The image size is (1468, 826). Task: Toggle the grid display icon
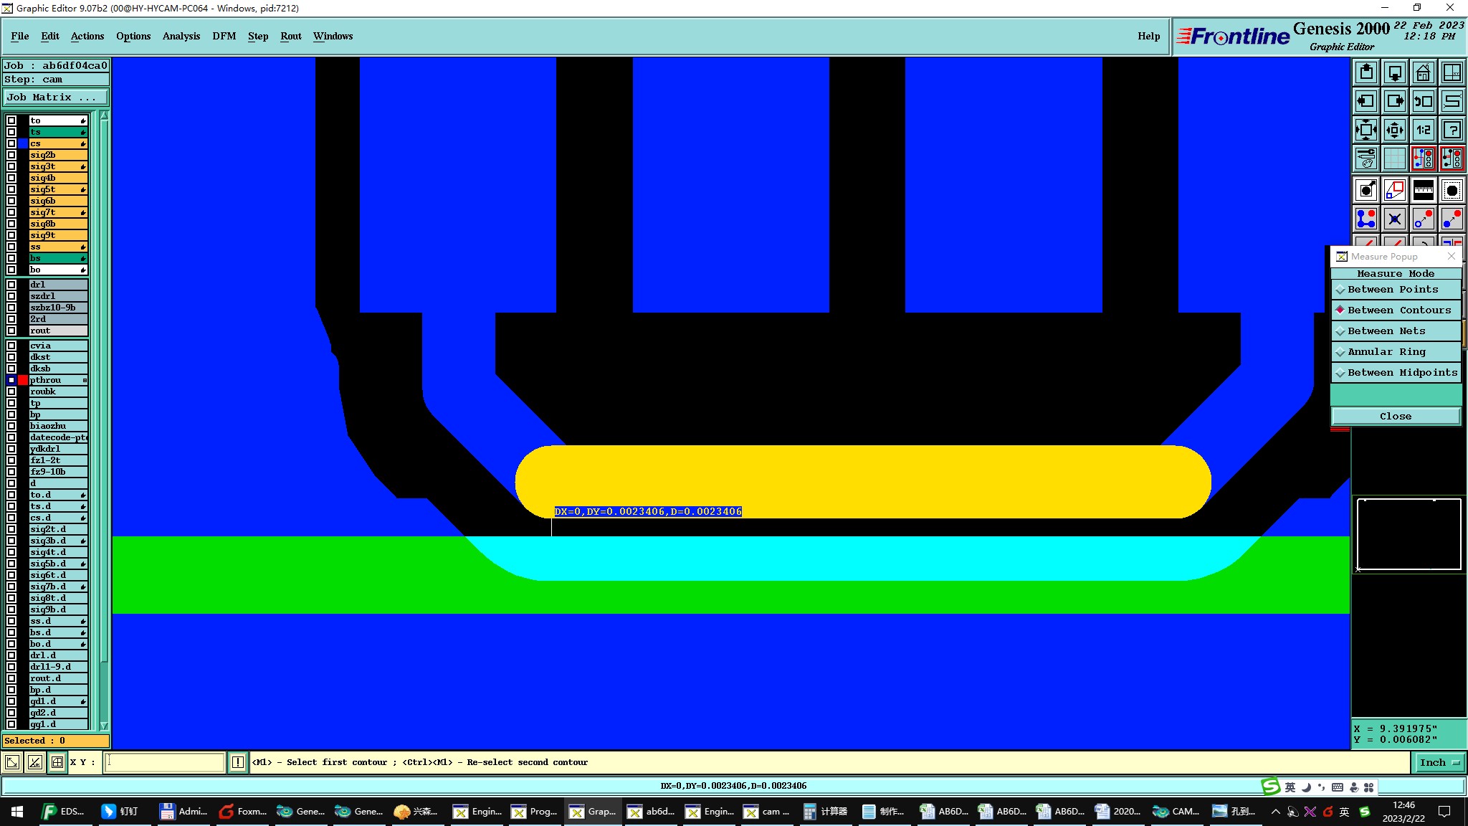point(1394,158)
